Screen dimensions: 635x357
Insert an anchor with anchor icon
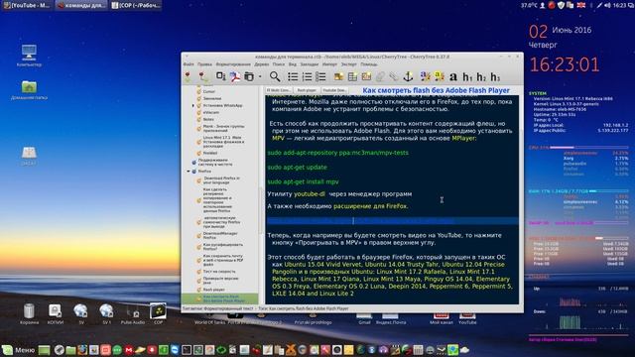click(408, 76)
